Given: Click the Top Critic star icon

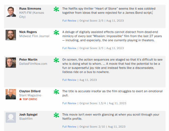Looking at the screenshot, I should pos(20,99).
